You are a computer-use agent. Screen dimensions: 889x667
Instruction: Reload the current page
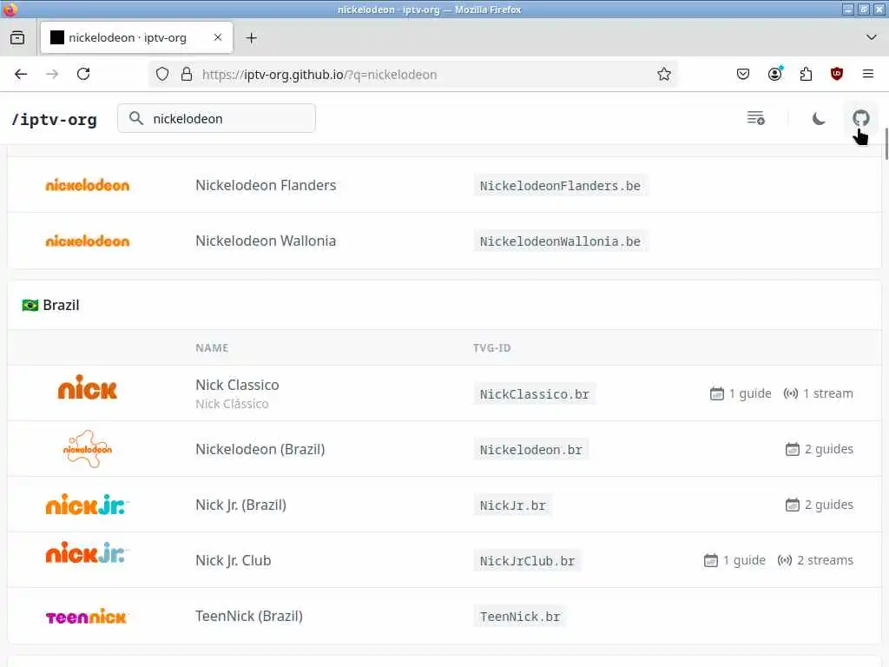[83, 75]
